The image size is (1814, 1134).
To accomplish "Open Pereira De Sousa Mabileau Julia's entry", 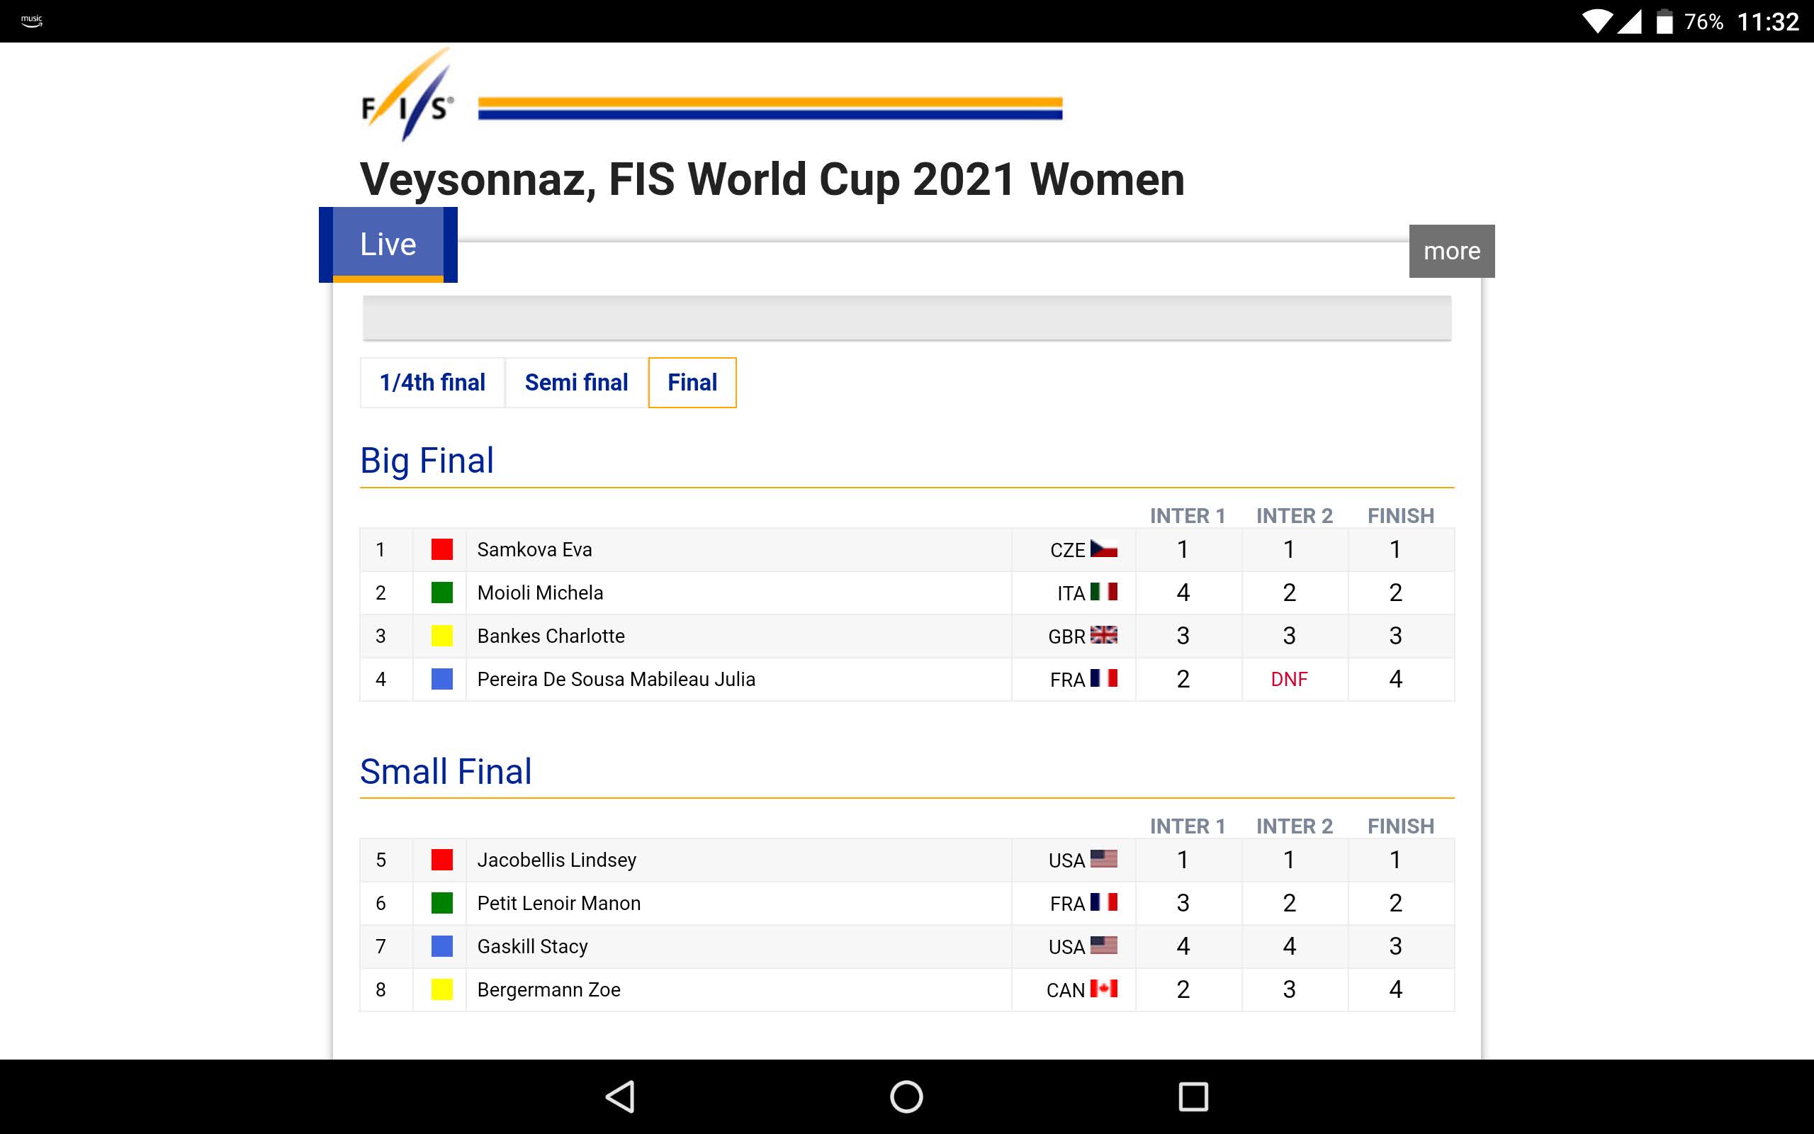I will [616, 679].
